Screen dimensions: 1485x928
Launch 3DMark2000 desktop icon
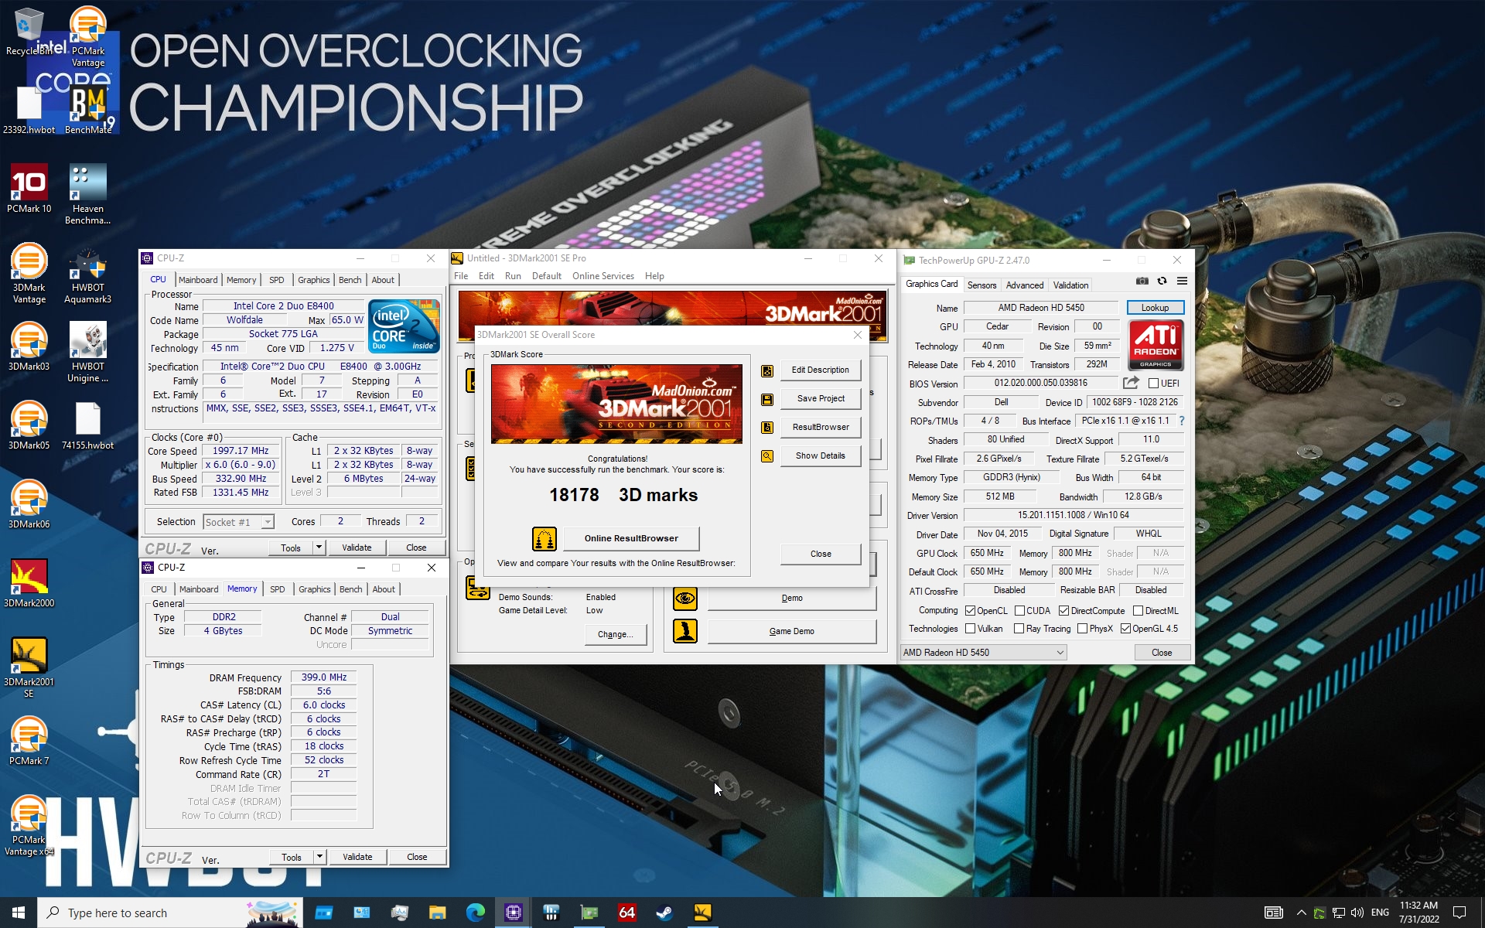29,583
